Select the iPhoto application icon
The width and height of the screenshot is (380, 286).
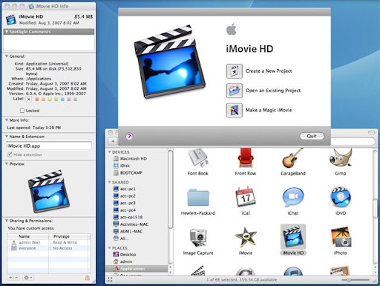coord(341,238)
